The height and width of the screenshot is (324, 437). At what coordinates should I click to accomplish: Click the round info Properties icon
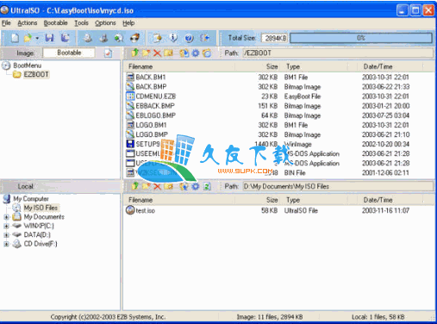click(x=173, y=38)
